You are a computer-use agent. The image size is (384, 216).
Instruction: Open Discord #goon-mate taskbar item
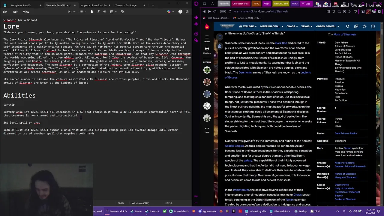(x=207, y=211)
